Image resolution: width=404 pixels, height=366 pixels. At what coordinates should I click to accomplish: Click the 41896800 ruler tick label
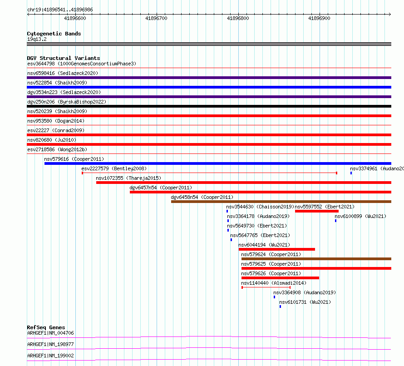click(x=238, y=18)
